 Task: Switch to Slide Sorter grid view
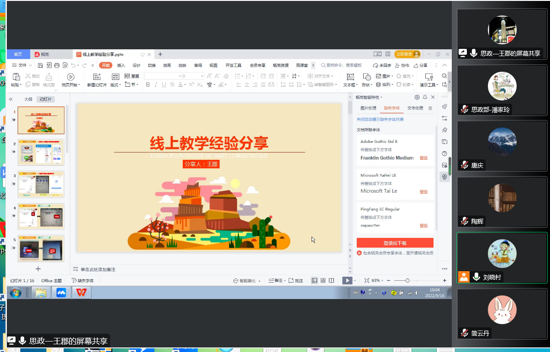[323, 281]
